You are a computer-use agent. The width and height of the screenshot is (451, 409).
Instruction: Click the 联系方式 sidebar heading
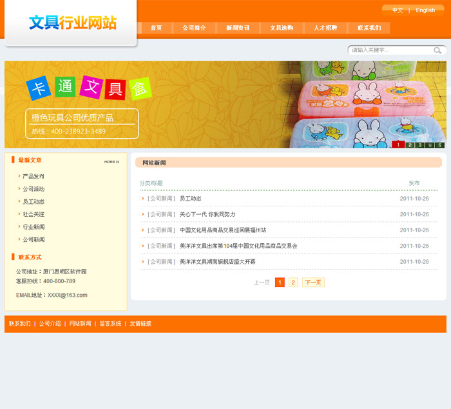(30, 257)
